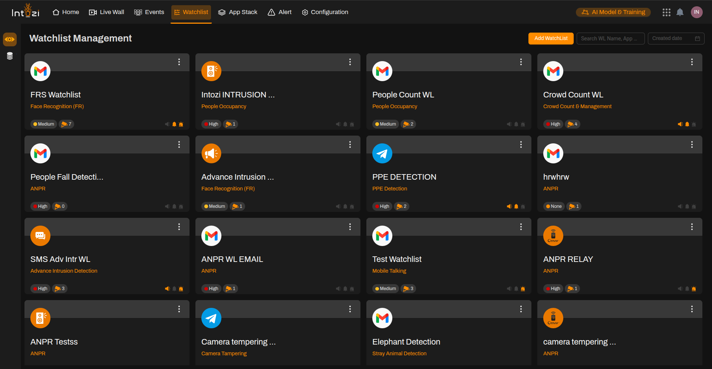Open the three-dot menu on FRS Watchlist
The image size is (712, 369).
tap(179, 62)
